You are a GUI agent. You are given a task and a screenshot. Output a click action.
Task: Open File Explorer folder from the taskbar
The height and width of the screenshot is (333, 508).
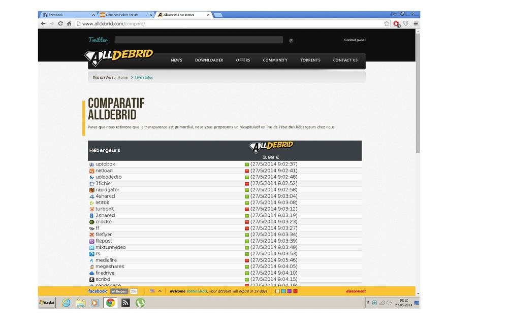(81, 303)
